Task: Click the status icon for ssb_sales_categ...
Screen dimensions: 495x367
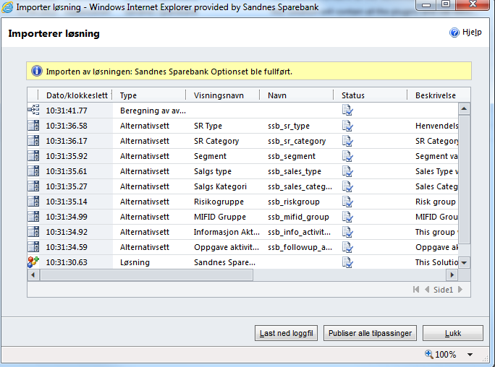Action: (x=347, y=186)
